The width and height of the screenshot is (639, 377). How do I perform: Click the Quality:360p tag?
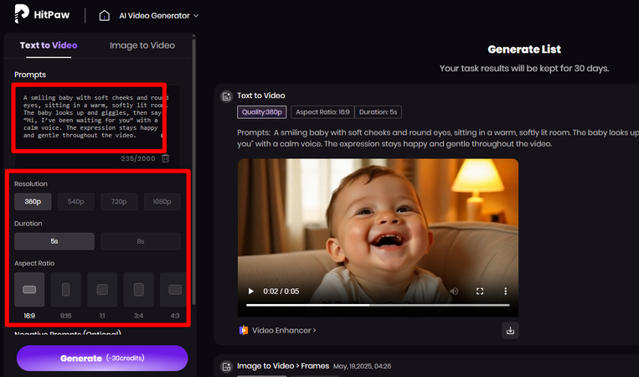click(261, 112)
